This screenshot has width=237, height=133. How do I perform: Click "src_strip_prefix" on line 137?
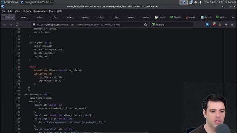pos(45,129)
